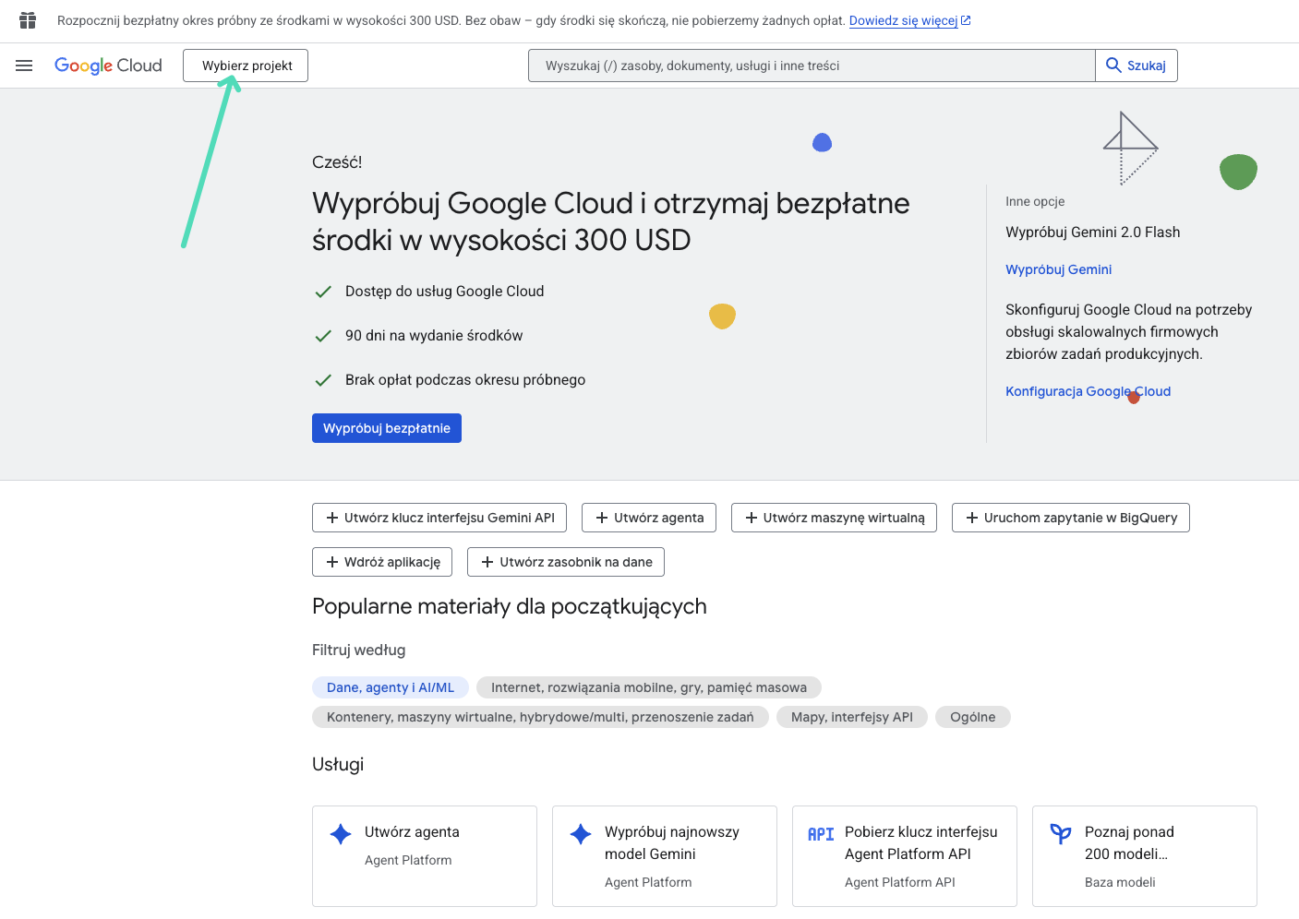Screen dimensions: 1299x919
Task: Click Brak opłat podczas okresu próbnego text
Action: [465, 380]
